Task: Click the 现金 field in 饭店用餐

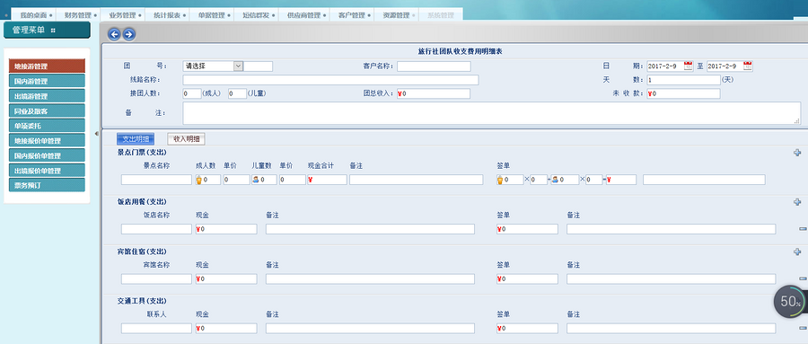Action: [226, 229]
